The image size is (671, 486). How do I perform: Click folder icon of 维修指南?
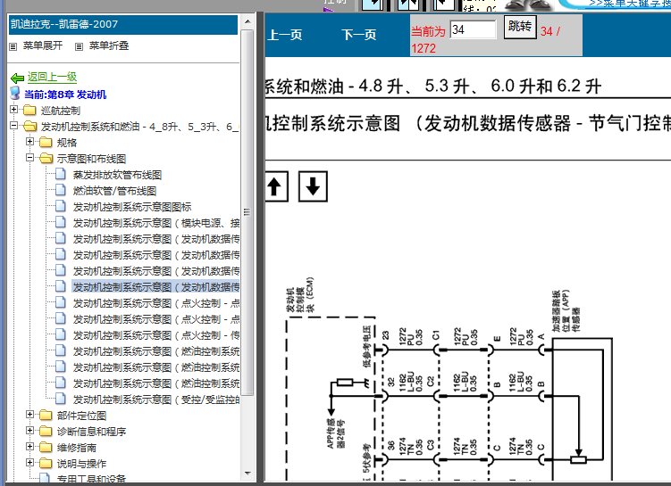pos(46,447)
